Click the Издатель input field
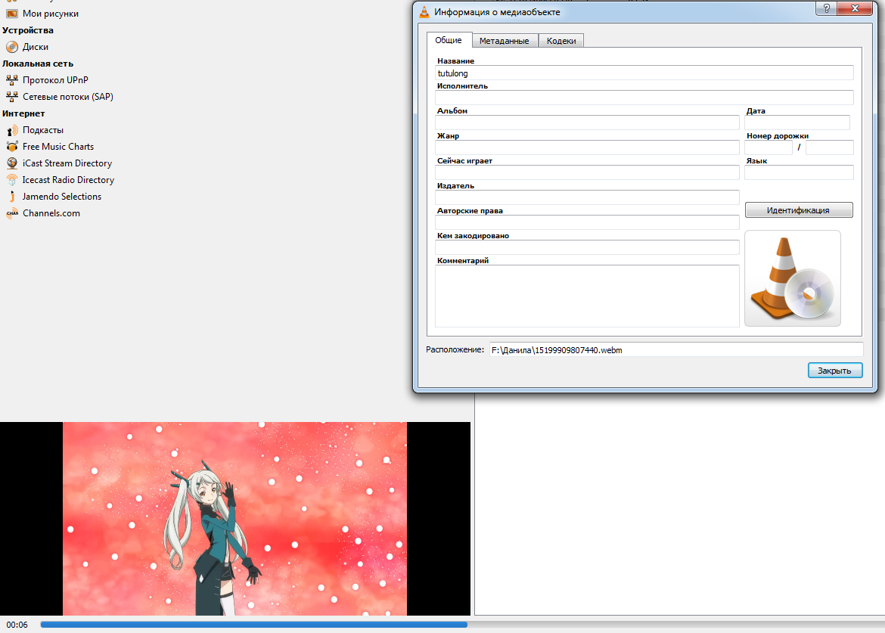This screenshot has height=633, width=885. (x=587, y=197)
